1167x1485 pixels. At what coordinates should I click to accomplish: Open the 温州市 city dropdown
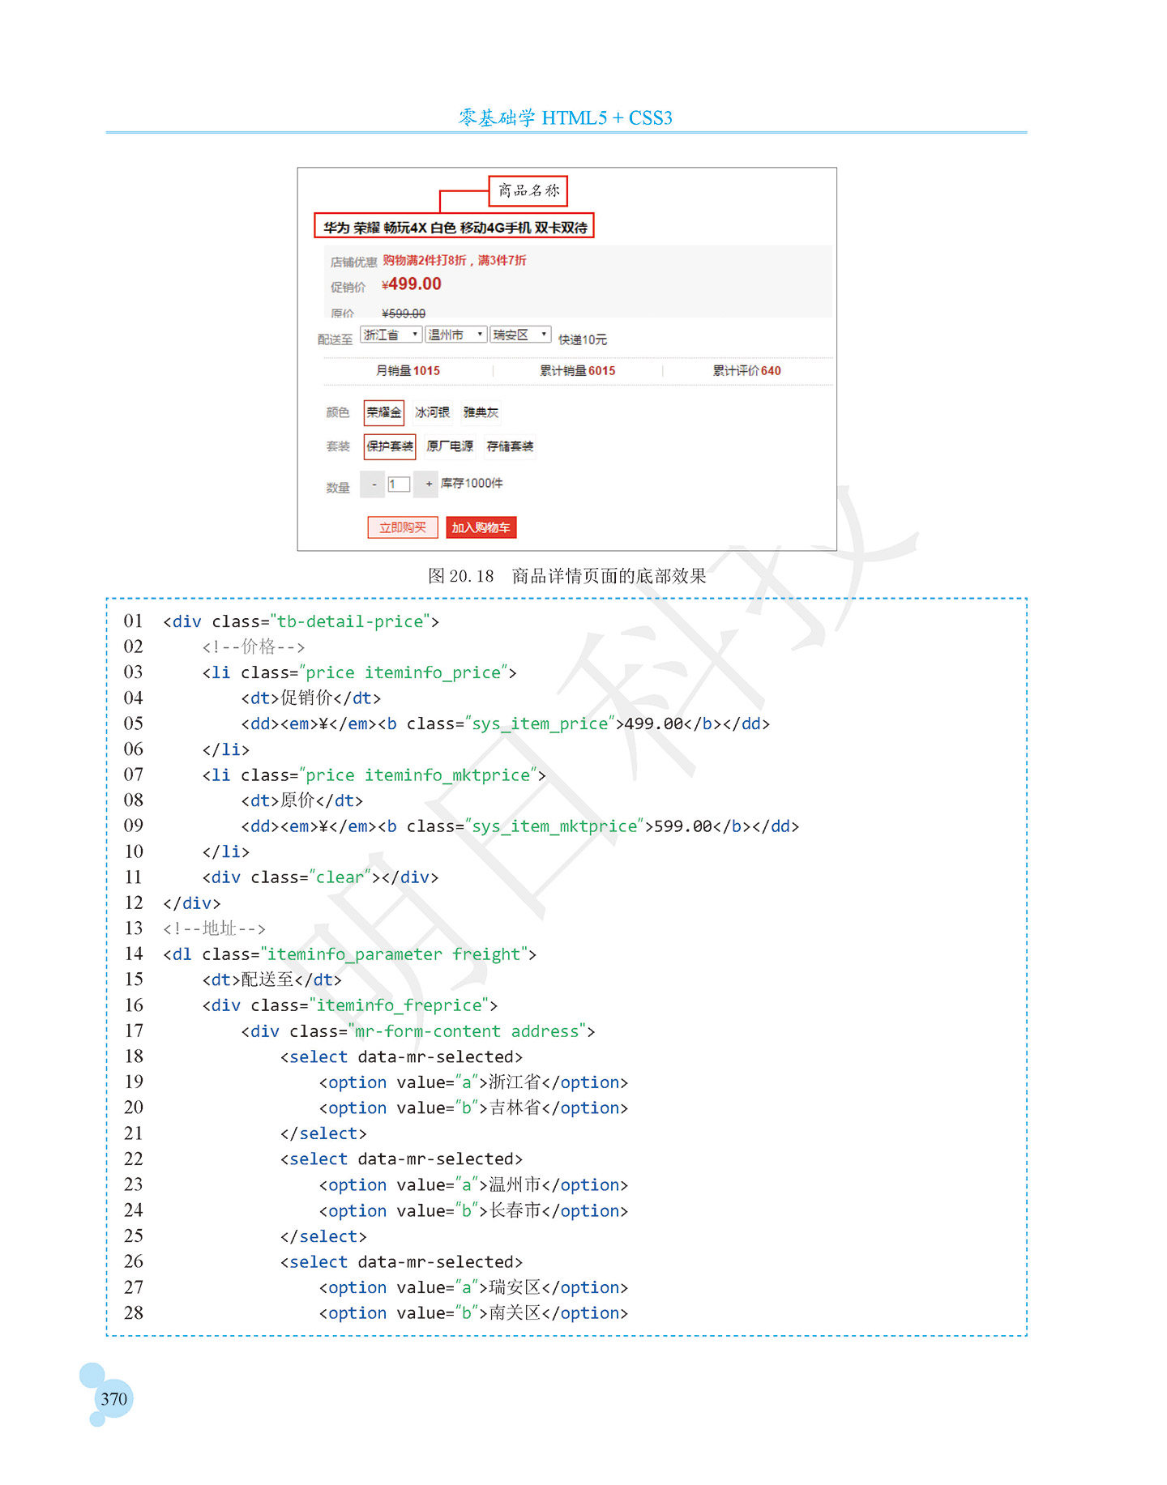pos(456,335)
